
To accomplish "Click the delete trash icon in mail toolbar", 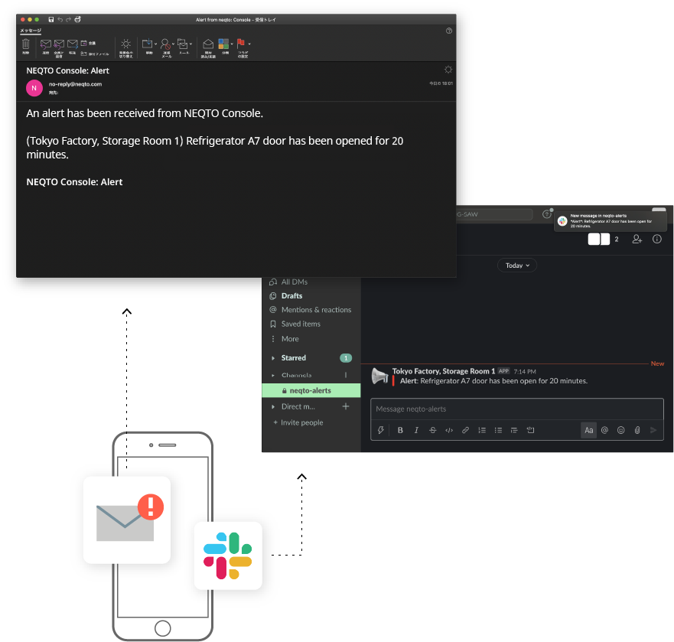I will (25, 45).
